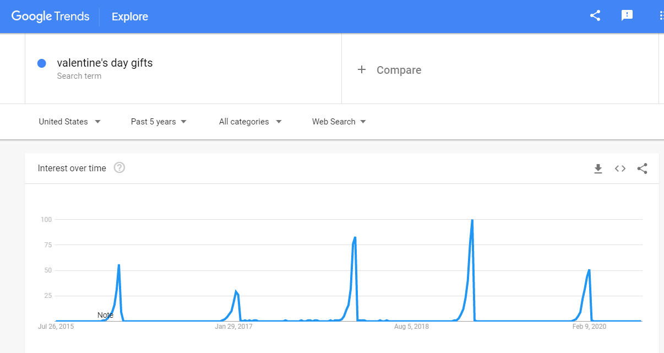Select the Explore header item
664x353 pixels.
pos(130,17)
